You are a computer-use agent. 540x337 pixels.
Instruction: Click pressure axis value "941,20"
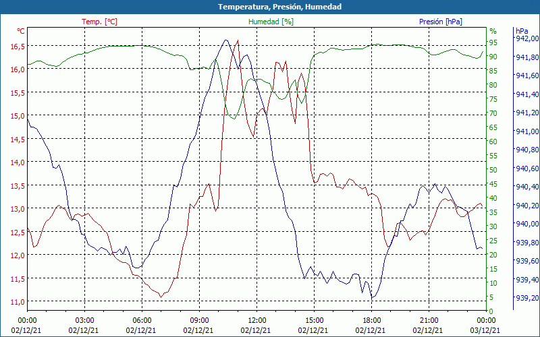(x=527, y=113)
